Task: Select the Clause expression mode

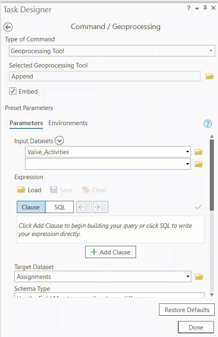Action: click(31, 207)
